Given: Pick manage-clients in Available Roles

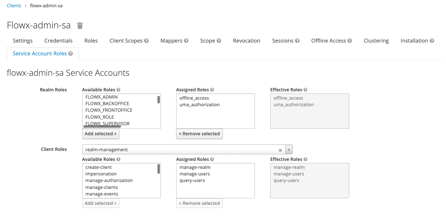Looking at the screenshot, I should [x=102, y=187].
